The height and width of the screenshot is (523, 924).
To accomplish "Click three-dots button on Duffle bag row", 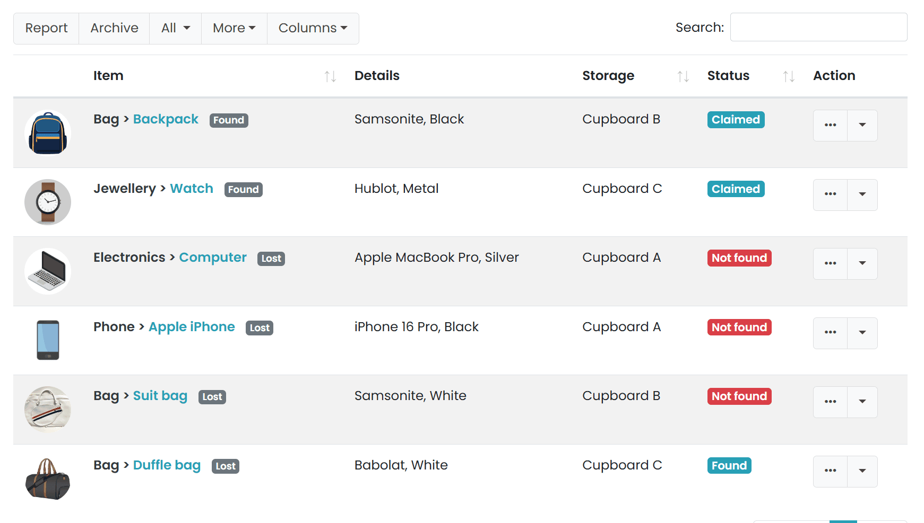I will [x=830, y=471].
